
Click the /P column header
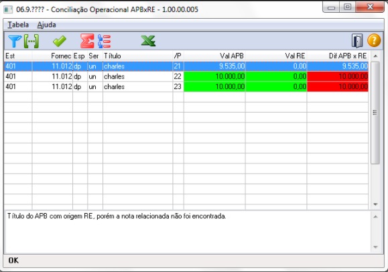[178, 56]
